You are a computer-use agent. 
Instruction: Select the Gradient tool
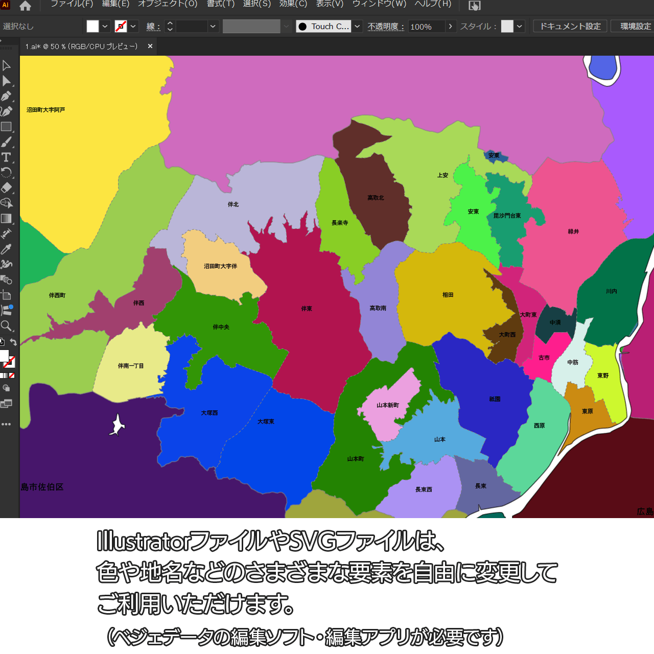(6, 219)
